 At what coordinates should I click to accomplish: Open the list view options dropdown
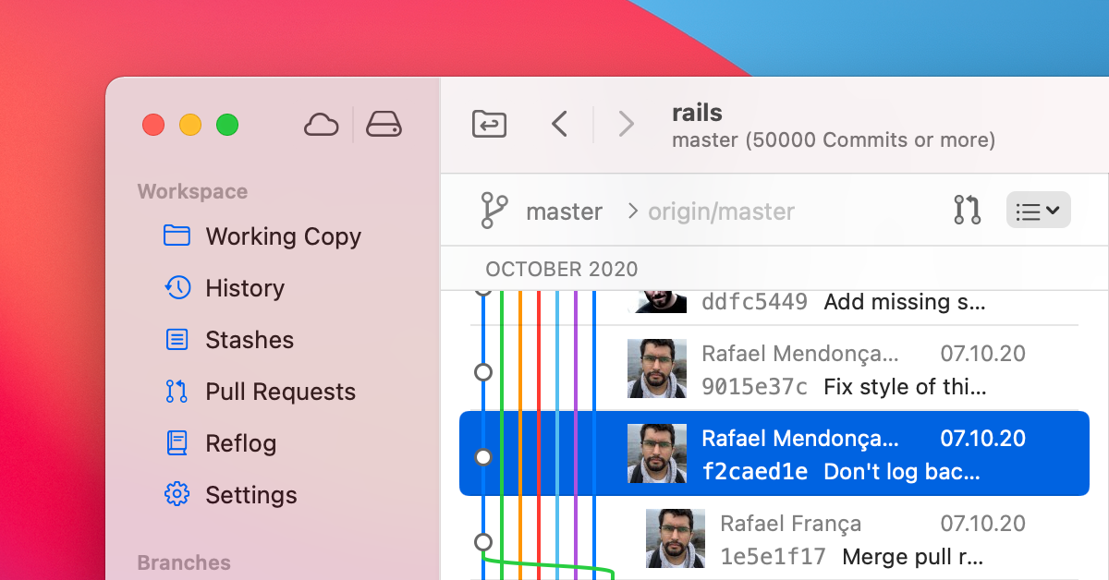click(1038, 211)
